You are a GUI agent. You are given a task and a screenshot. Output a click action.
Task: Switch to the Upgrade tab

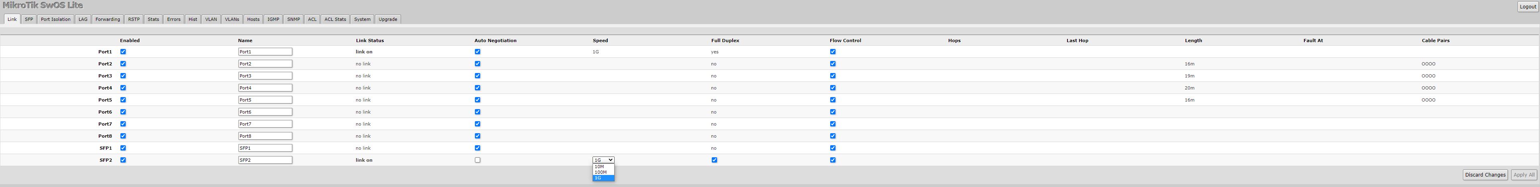[x=387, y=19]
